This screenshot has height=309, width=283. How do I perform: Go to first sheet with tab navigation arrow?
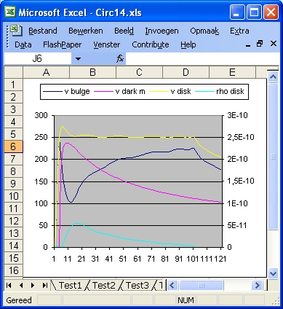[9, 285]
